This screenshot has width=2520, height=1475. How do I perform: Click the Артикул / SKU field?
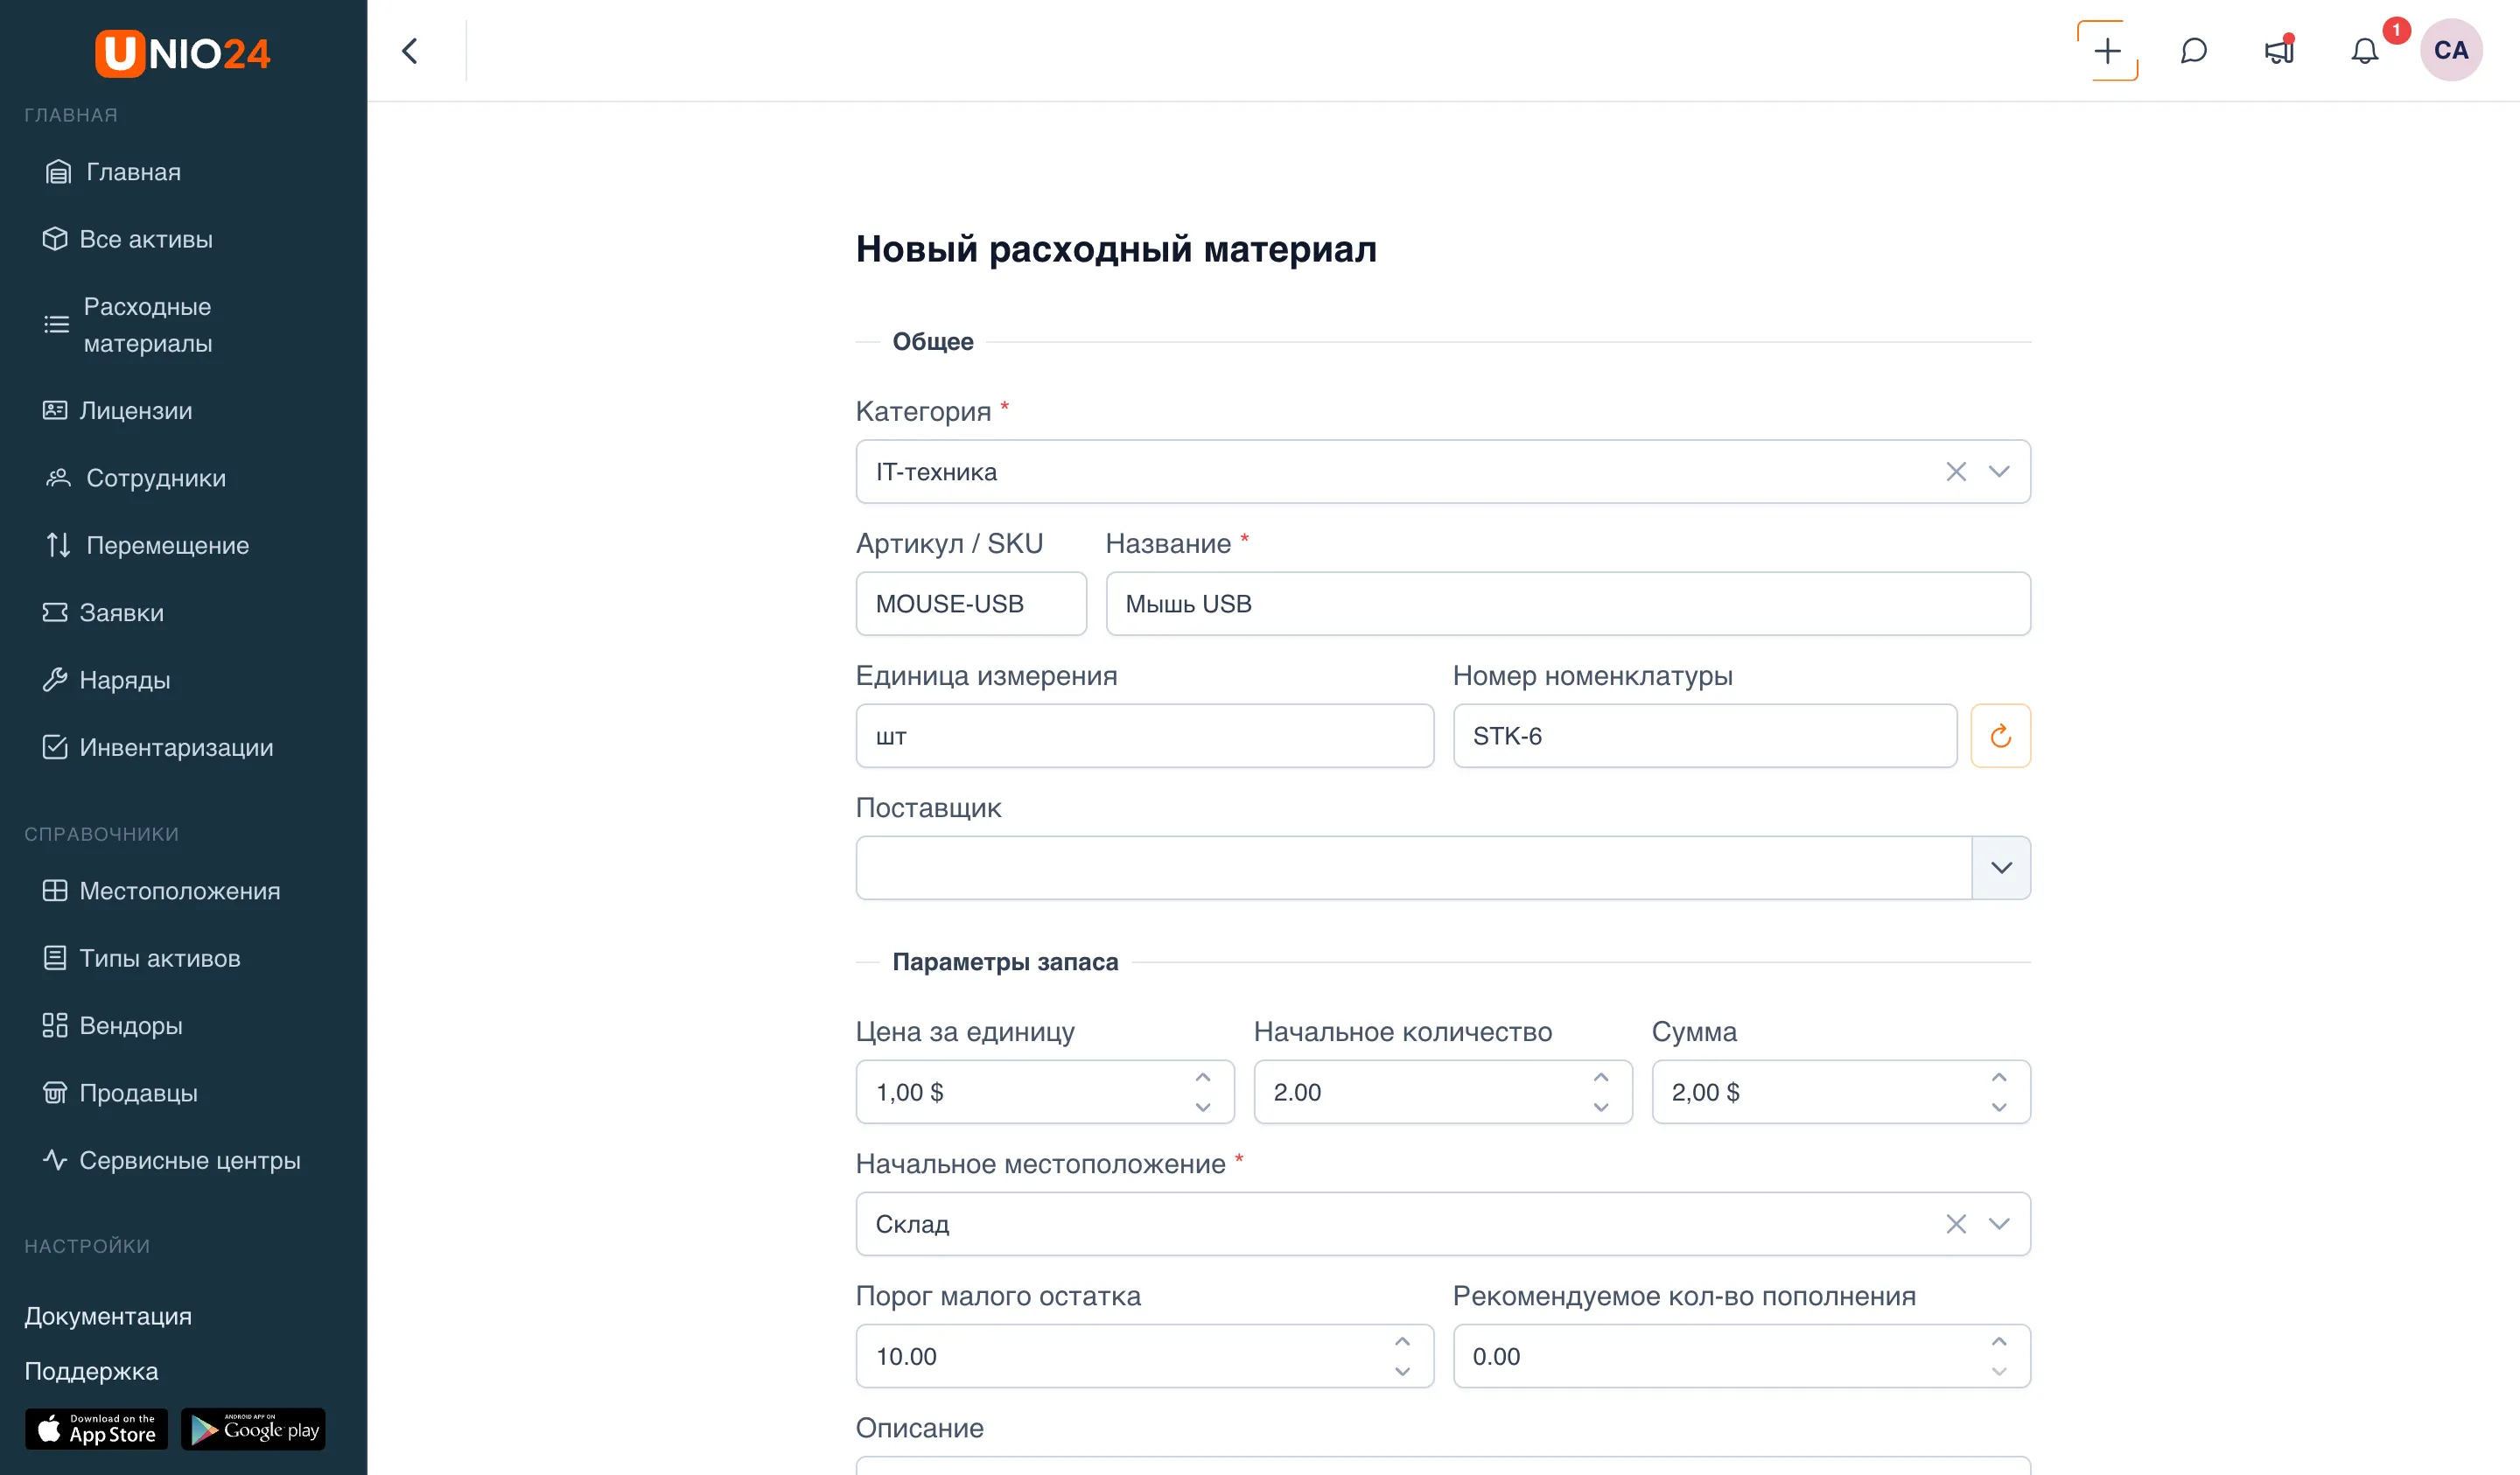971,604
